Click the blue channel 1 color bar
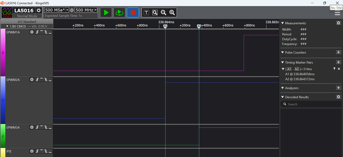Image resolution: width=343 pixels, height=157 pixels. click(x=2, y=100)
